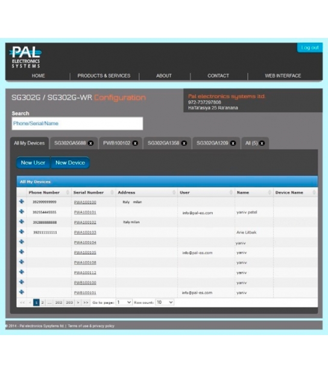Expand row of serial PWB100101
Image resolution: width=328 pixels, height=373 pixels.
pos(22,292)
